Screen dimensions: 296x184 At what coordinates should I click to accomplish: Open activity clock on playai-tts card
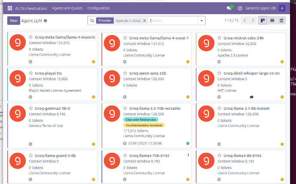pyautogui.click(x=30, y=97)
